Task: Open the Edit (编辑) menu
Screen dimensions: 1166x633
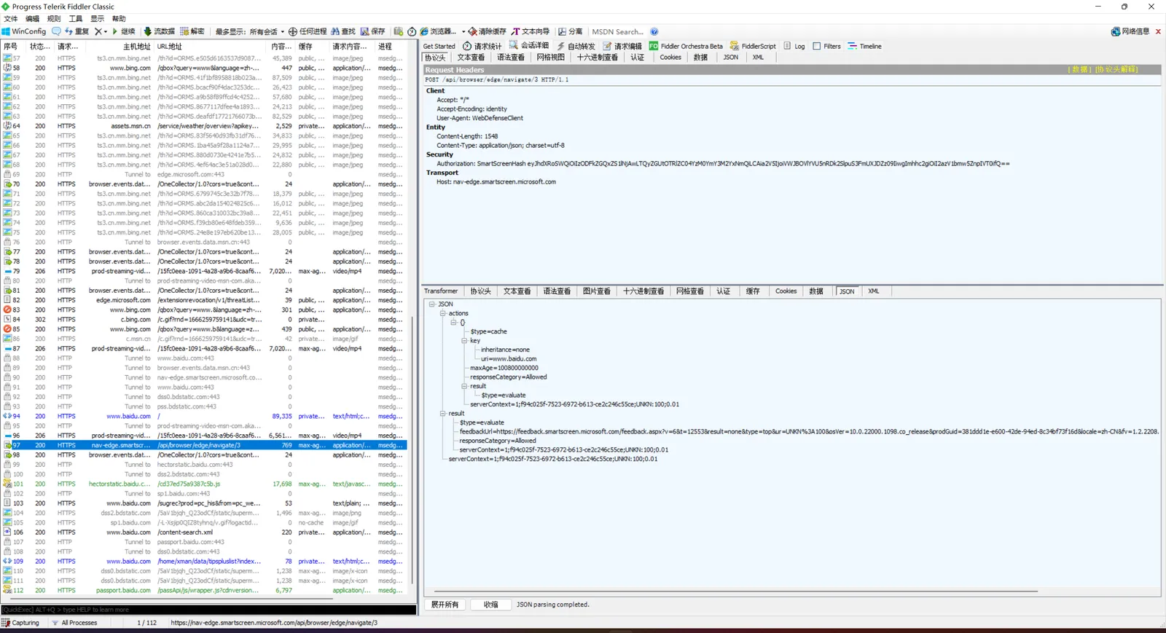Action: tap(33, 19)
